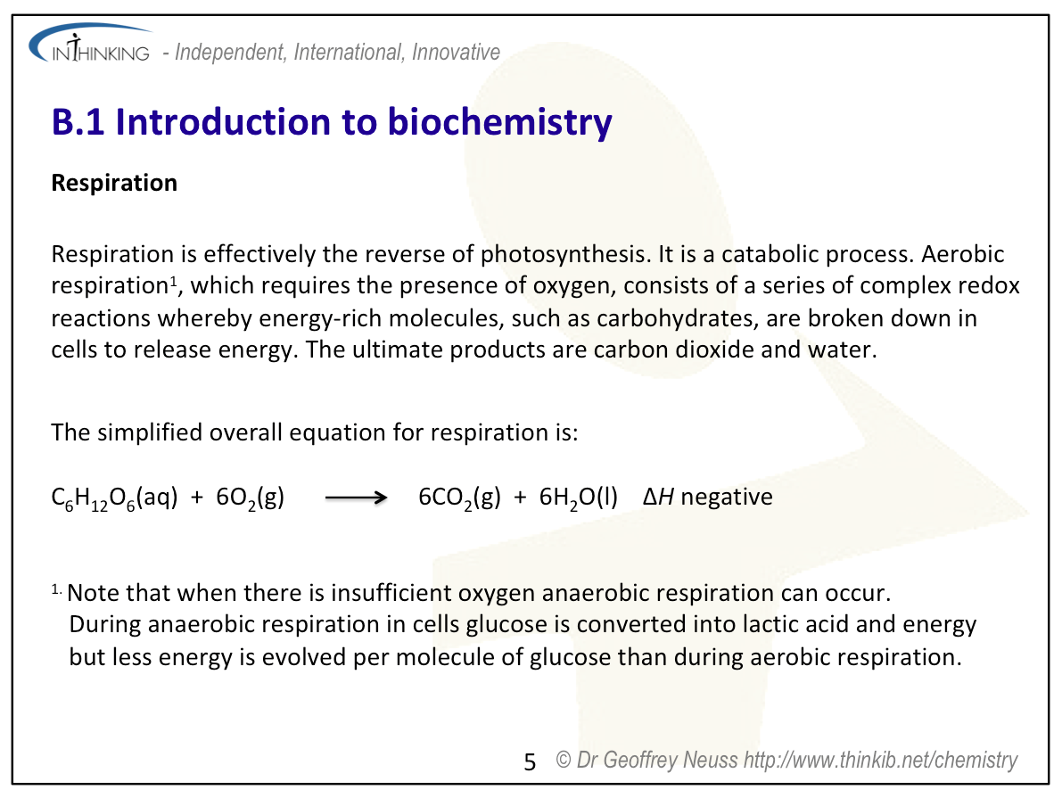1062x798 pixels.
Task: Click the "Independent, International, Innovative" tagline
Action: (x=337, y=53)
